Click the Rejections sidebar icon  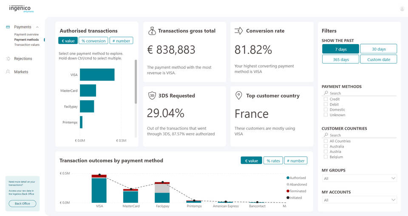[8, 59]
